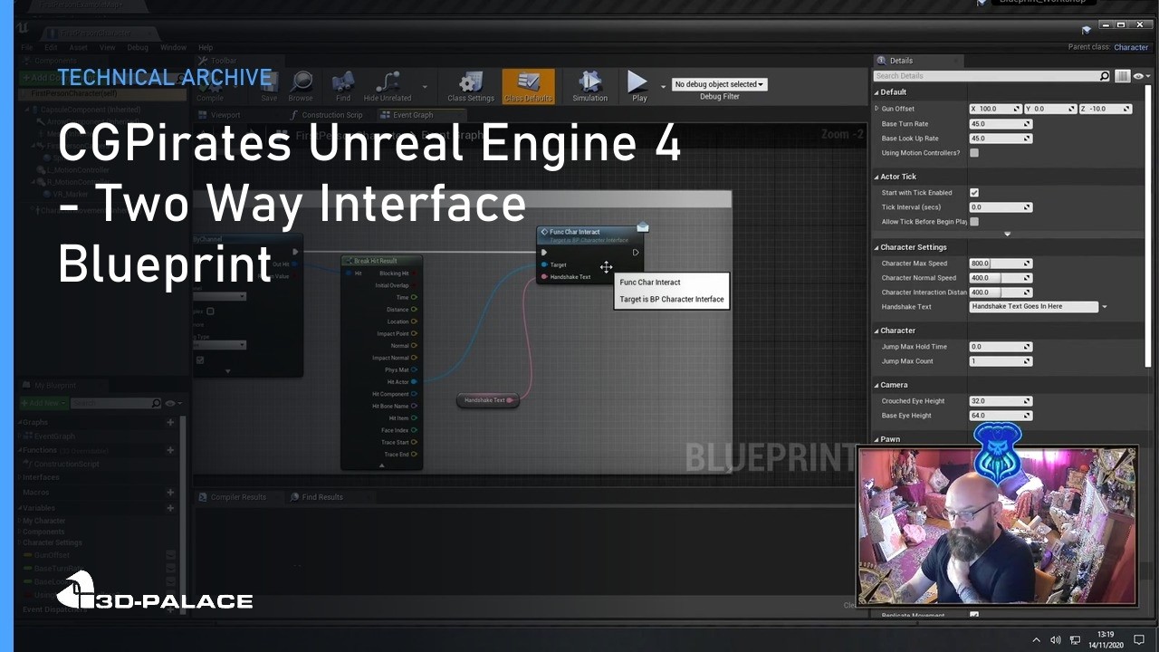Select the Func Char Interact node title
The image size is (1159, 652).
(x=575, y=232)
